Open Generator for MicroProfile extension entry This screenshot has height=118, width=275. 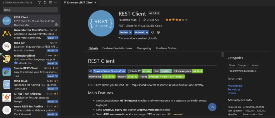(30, 34)
